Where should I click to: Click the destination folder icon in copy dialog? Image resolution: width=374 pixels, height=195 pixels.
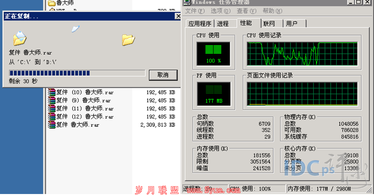click(x=128, y=40)
